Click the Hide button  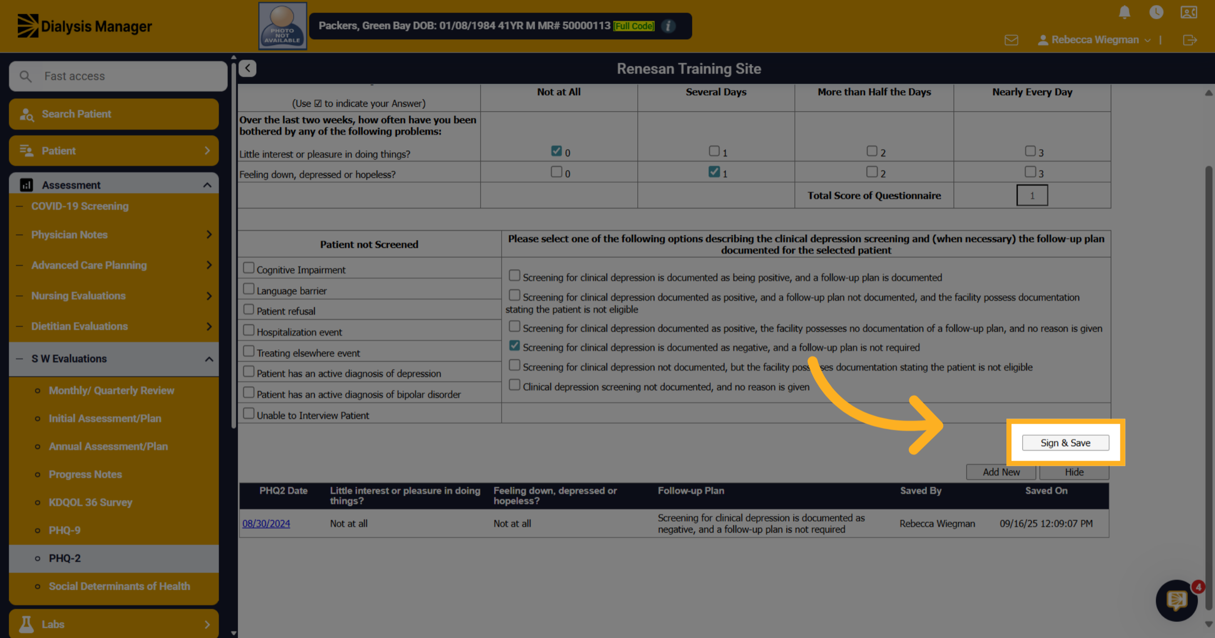click(x=1074, y=472)
